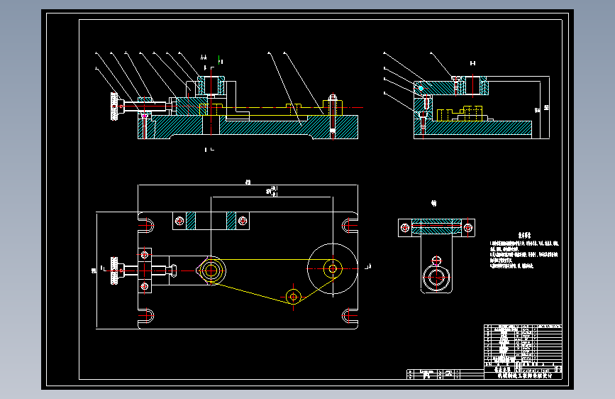Image resolution: width=615 pixels, height=399 pixels.
Task: Select the revision table left of the title block
Action: click(445, 374)
